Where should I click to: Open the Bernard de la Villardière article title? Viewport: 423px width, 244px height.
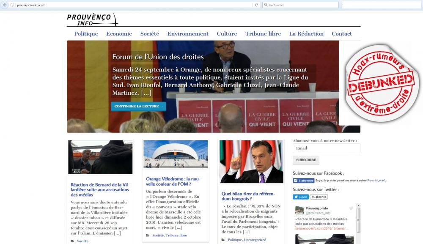coord(100,190)
